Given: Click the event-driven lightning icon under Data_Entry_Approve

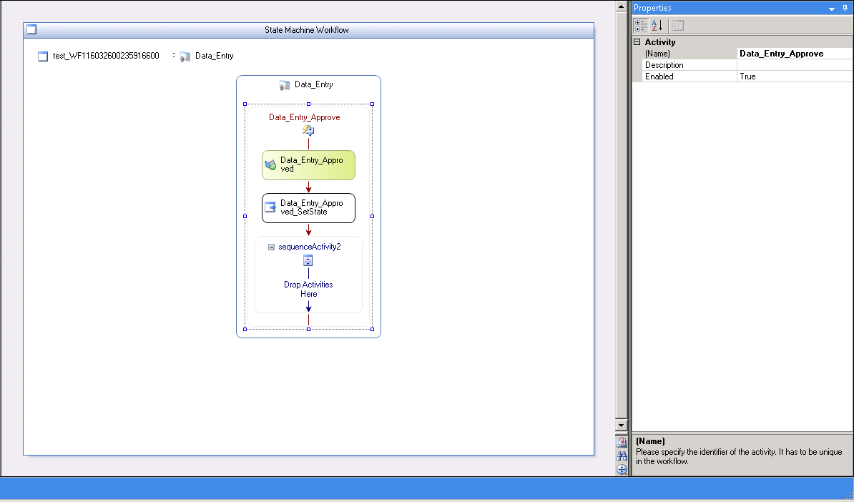Looking at the screenshot, I should pyautogui.click(x=308, y=131).
